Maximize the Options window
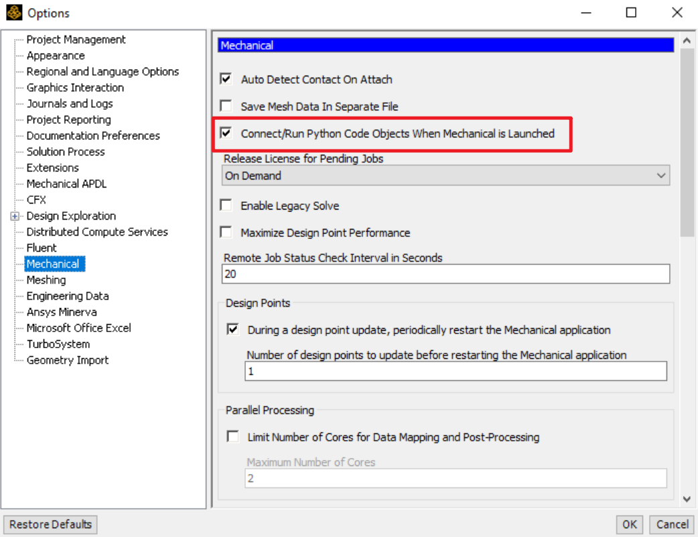Screen dimensions: 698x537 click(631, 13)
